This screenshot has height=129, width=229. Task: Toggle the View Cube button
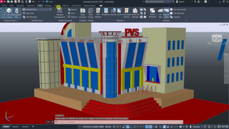tap(9, 13)
